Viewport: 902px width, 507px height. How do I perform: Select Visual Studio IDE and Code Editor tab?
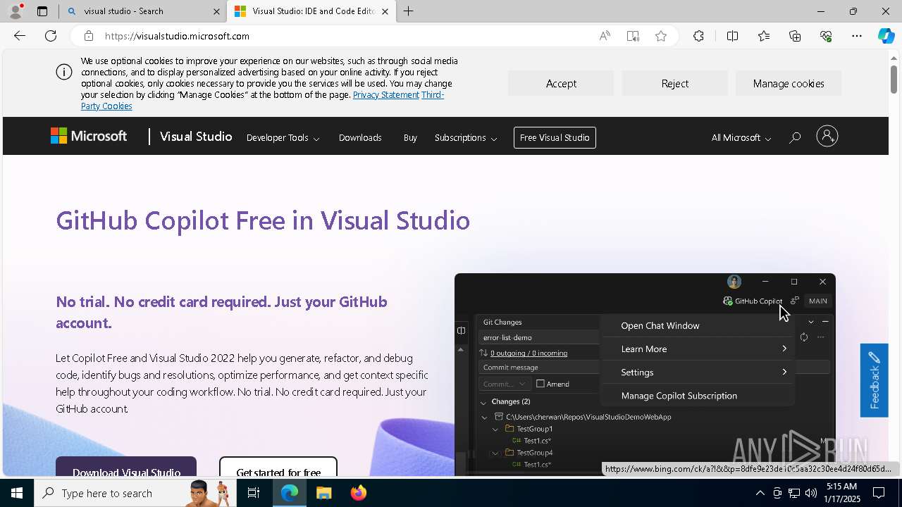tap(311, 11)
